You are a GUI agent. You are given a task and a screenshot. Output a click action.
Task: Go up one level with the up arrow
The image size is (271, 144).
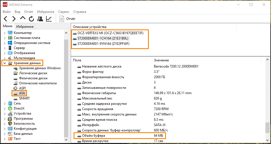pos(23,18)
